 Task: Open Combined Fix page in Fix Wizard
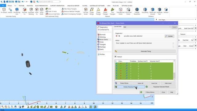click(103, 30)
